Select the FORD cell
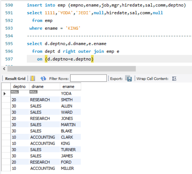 click(x=70, y=162)
